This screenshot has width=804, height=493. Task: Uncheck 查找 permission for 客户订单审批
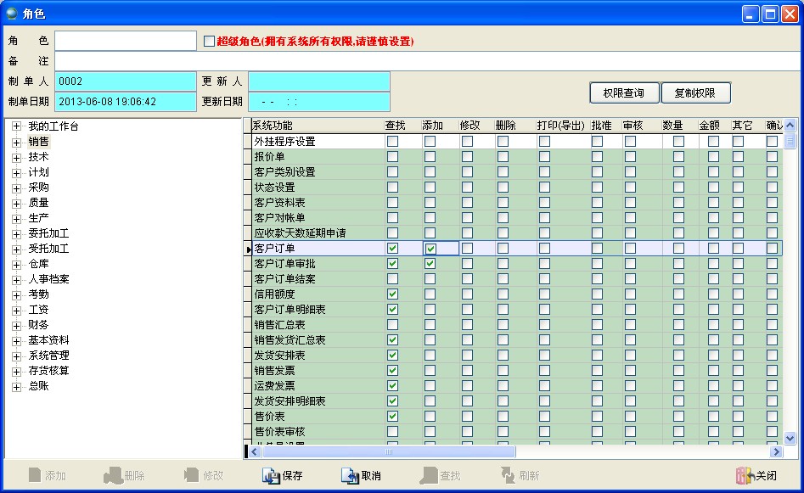click(x=392, y=264)
